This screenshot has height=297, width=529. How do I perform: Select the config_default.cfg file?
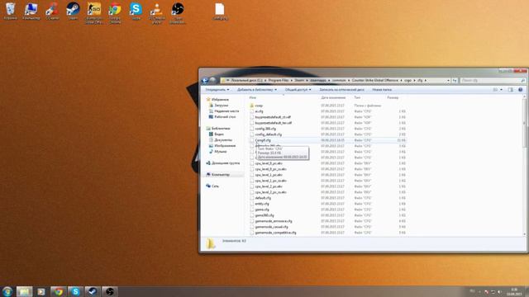(x=268, y=134)
